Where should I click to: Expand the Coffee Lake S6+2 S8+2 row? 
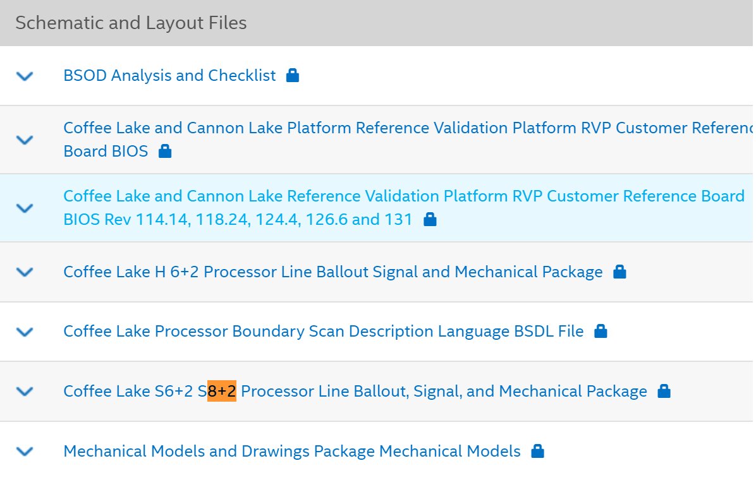[x=25, y=392]
